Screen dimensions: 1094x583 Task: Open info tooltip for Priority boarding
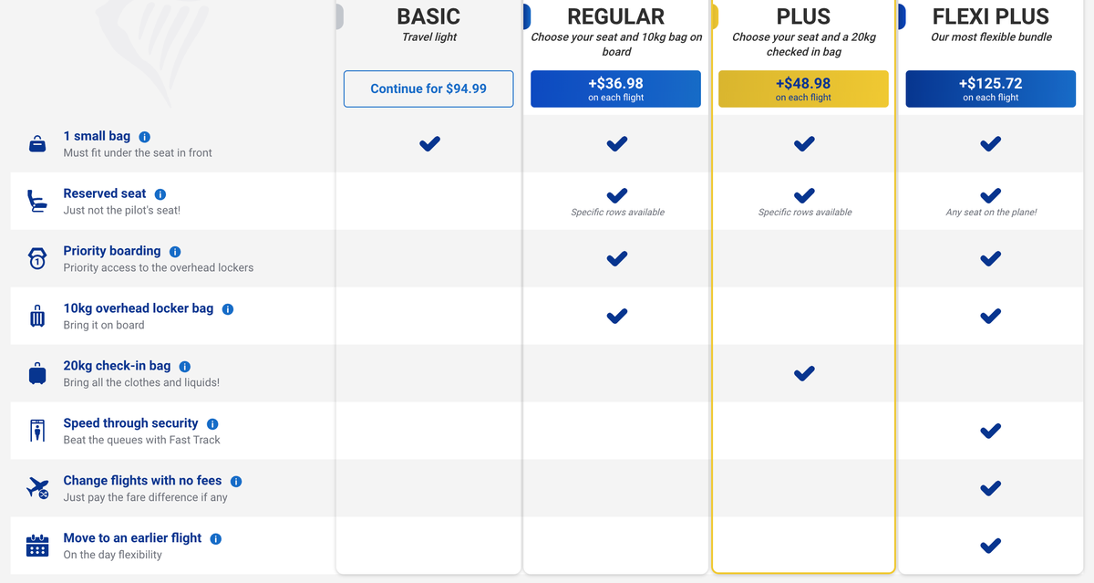175,250
